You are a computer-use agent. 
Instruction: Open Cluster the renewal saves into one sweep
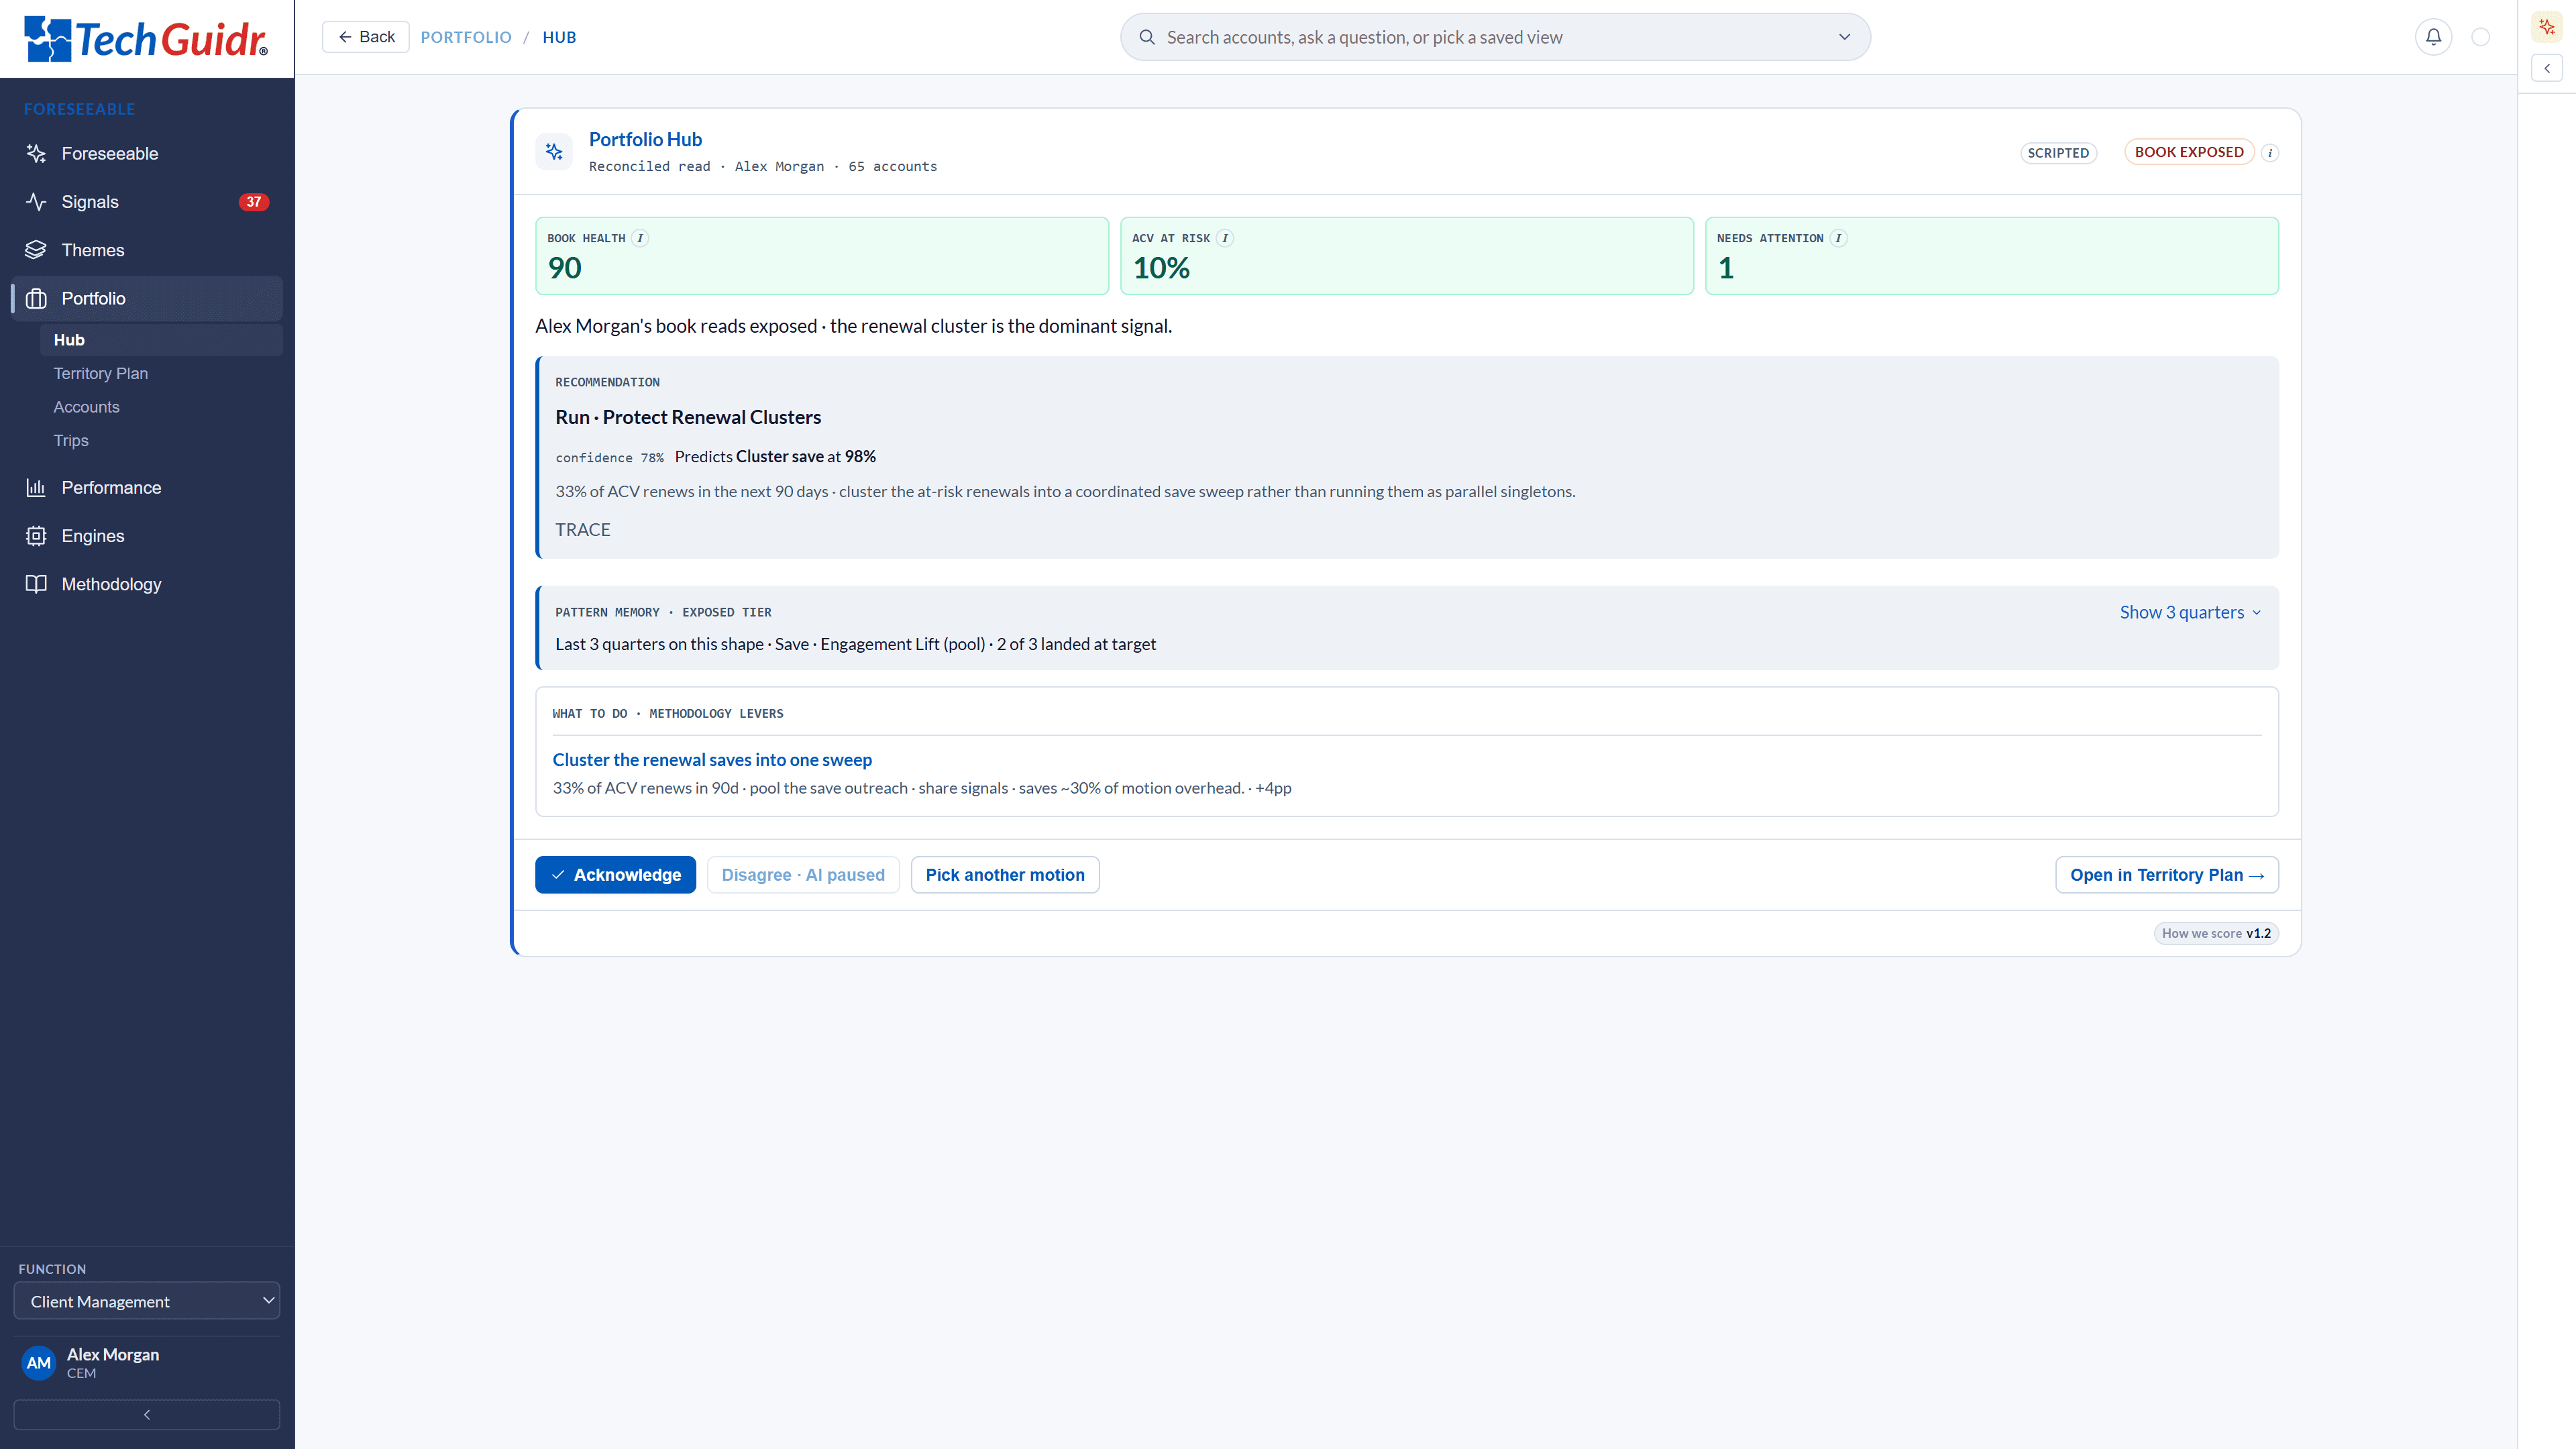(x=712, y=760)
